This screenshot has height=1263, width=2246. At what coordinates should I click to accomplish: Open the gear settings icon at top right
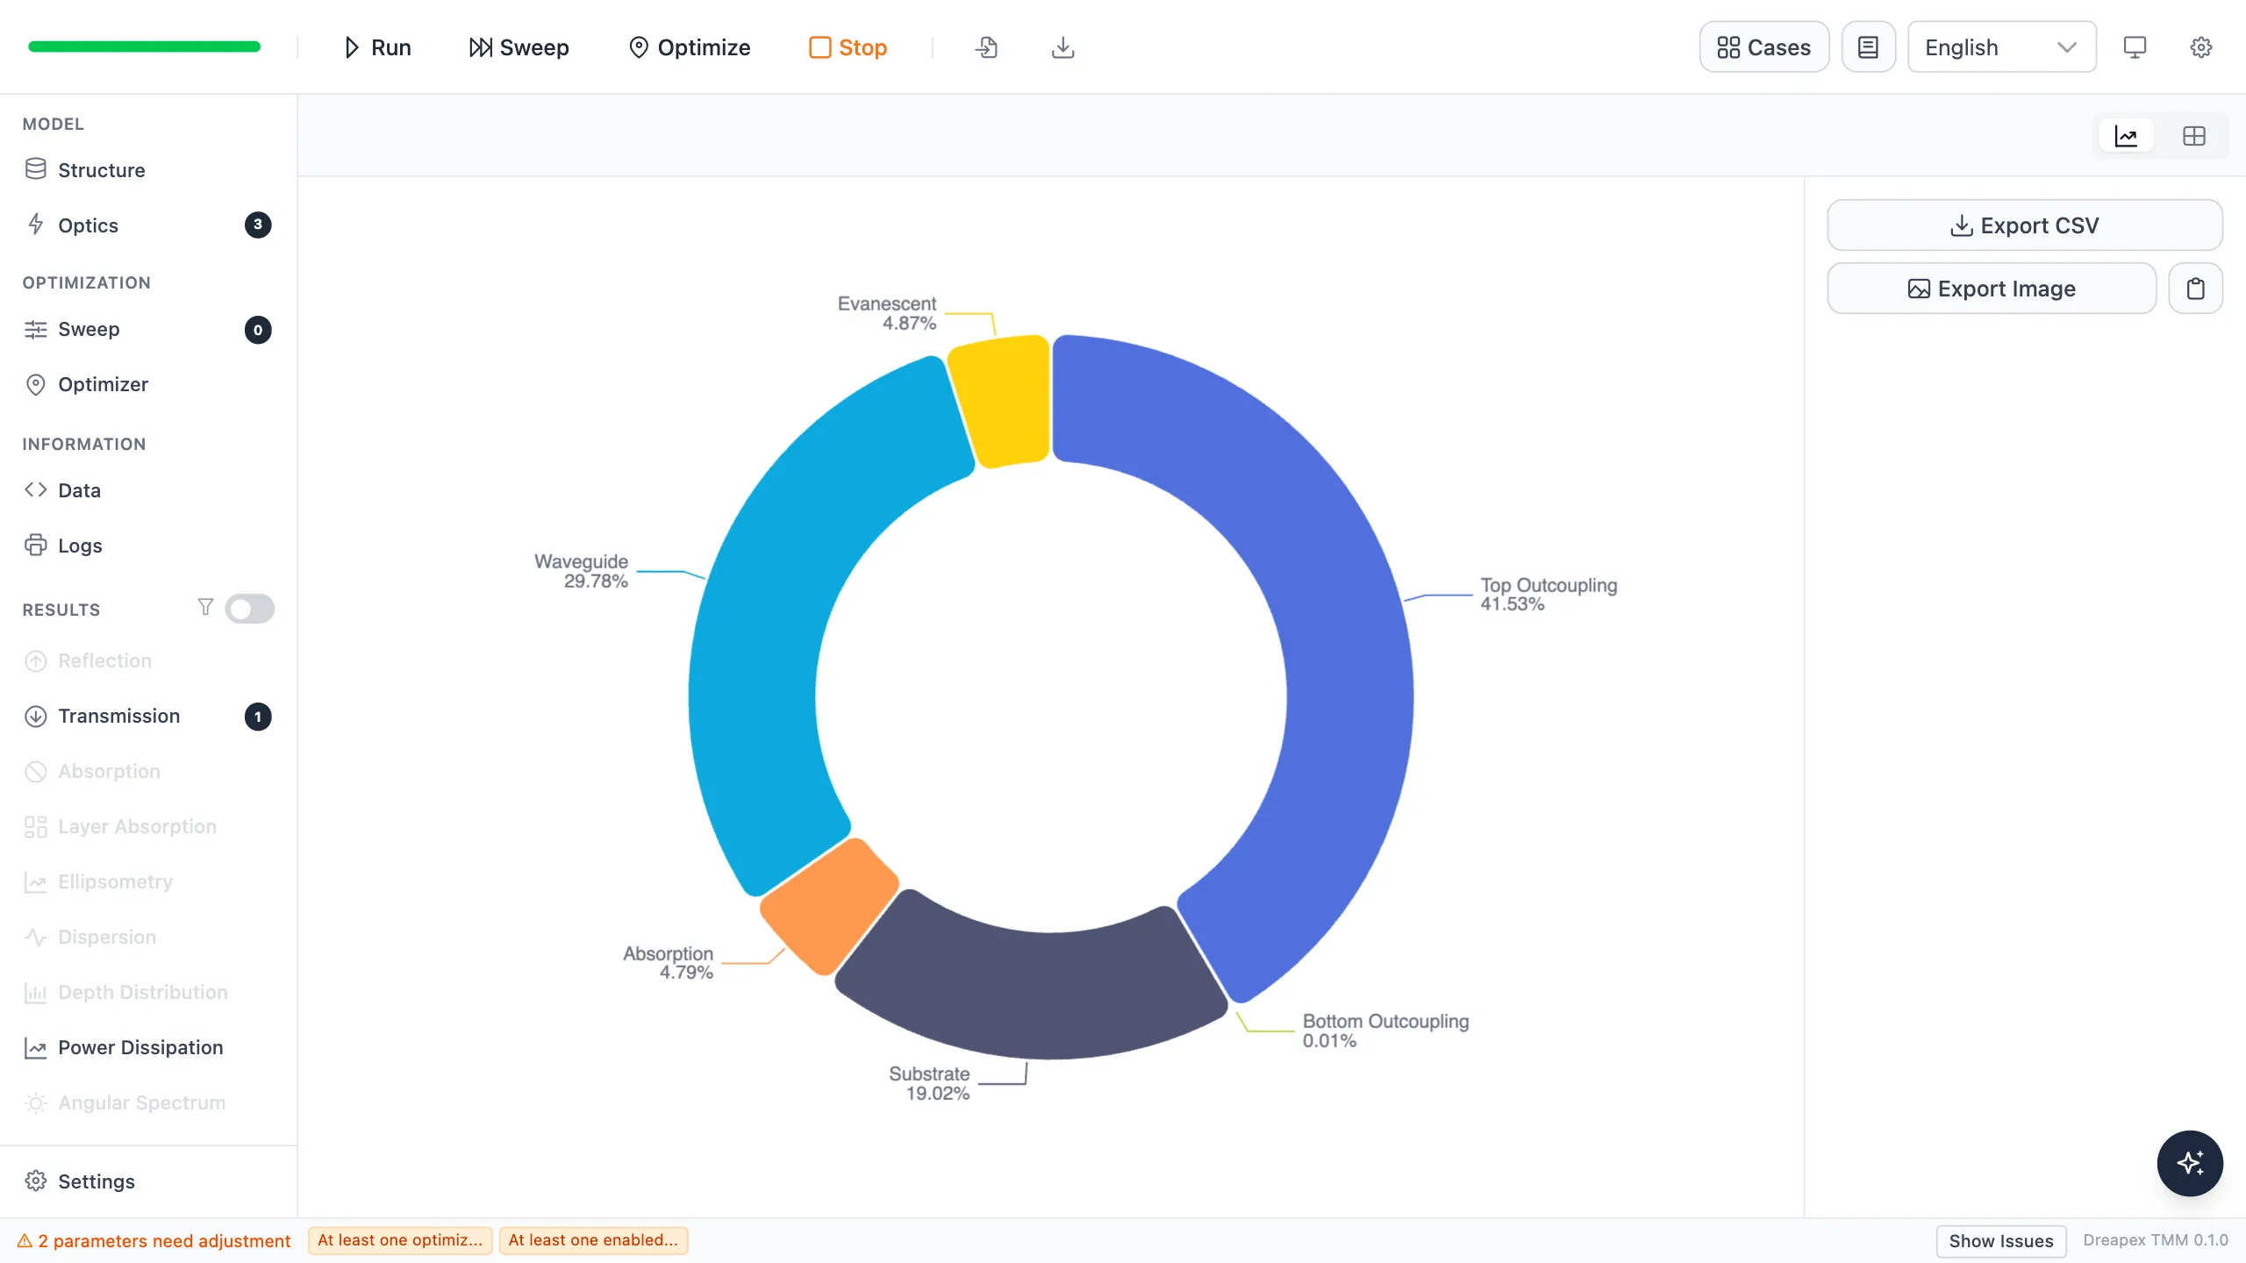(2201, 47)
